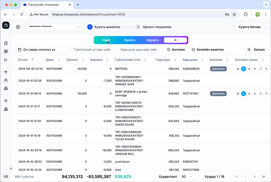Viewport: 271px width, 182px height.
Task: Switch to the Зарлага tab
Action: point(152,40)
